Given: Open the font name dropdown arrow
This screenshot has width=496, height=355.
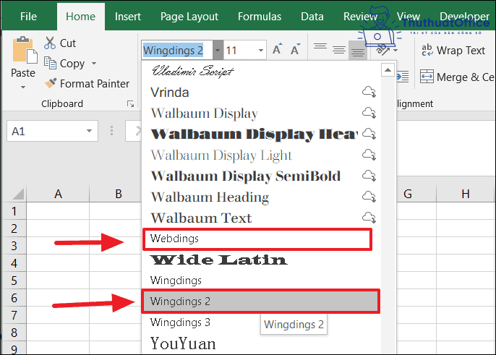Looking at the screenshot, I should coord(218,50).
